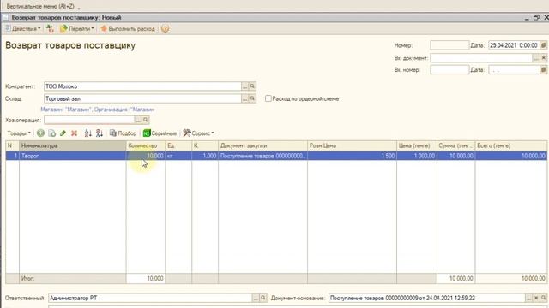This screenshot has height=308, width=549.
Task: Clear the Документ-основание field
Action: tap(536, 298)
